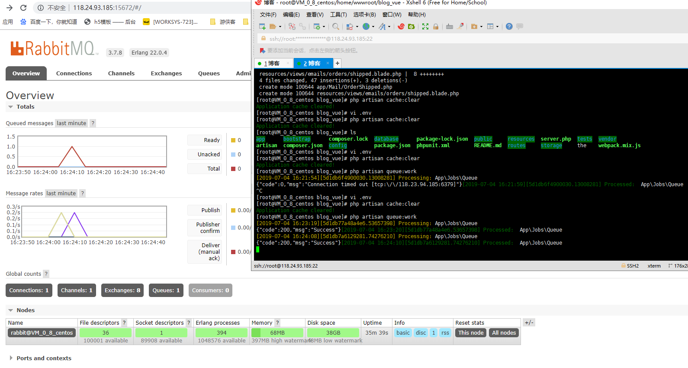Open help for Global counts

[x=46, y=274]
